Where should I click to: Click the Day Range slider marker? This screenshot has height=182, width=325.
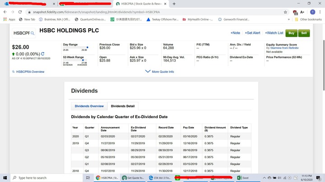88,48
